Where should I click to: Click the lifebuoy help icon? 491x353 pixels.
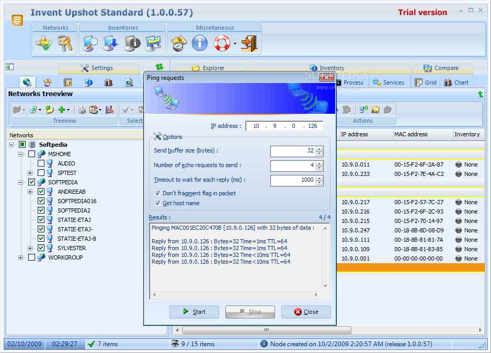[222, 43]
